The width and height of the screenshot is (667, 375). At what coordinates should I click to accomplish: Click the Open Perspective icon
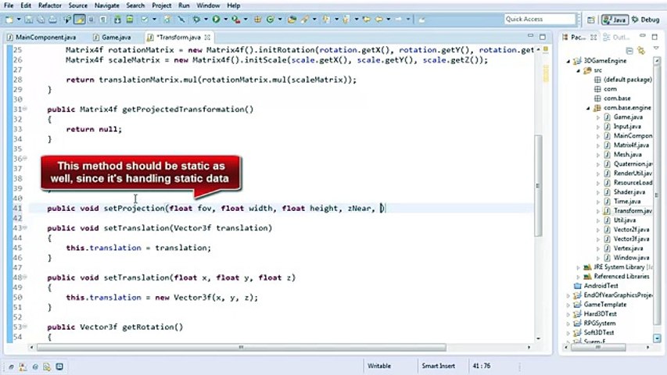pyautogui.click(x=591, y=20)
